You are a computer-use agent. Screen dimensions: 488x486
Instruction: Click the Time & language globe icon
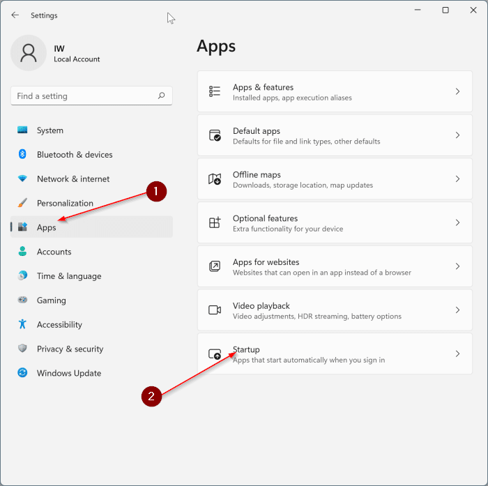point(22,275)
